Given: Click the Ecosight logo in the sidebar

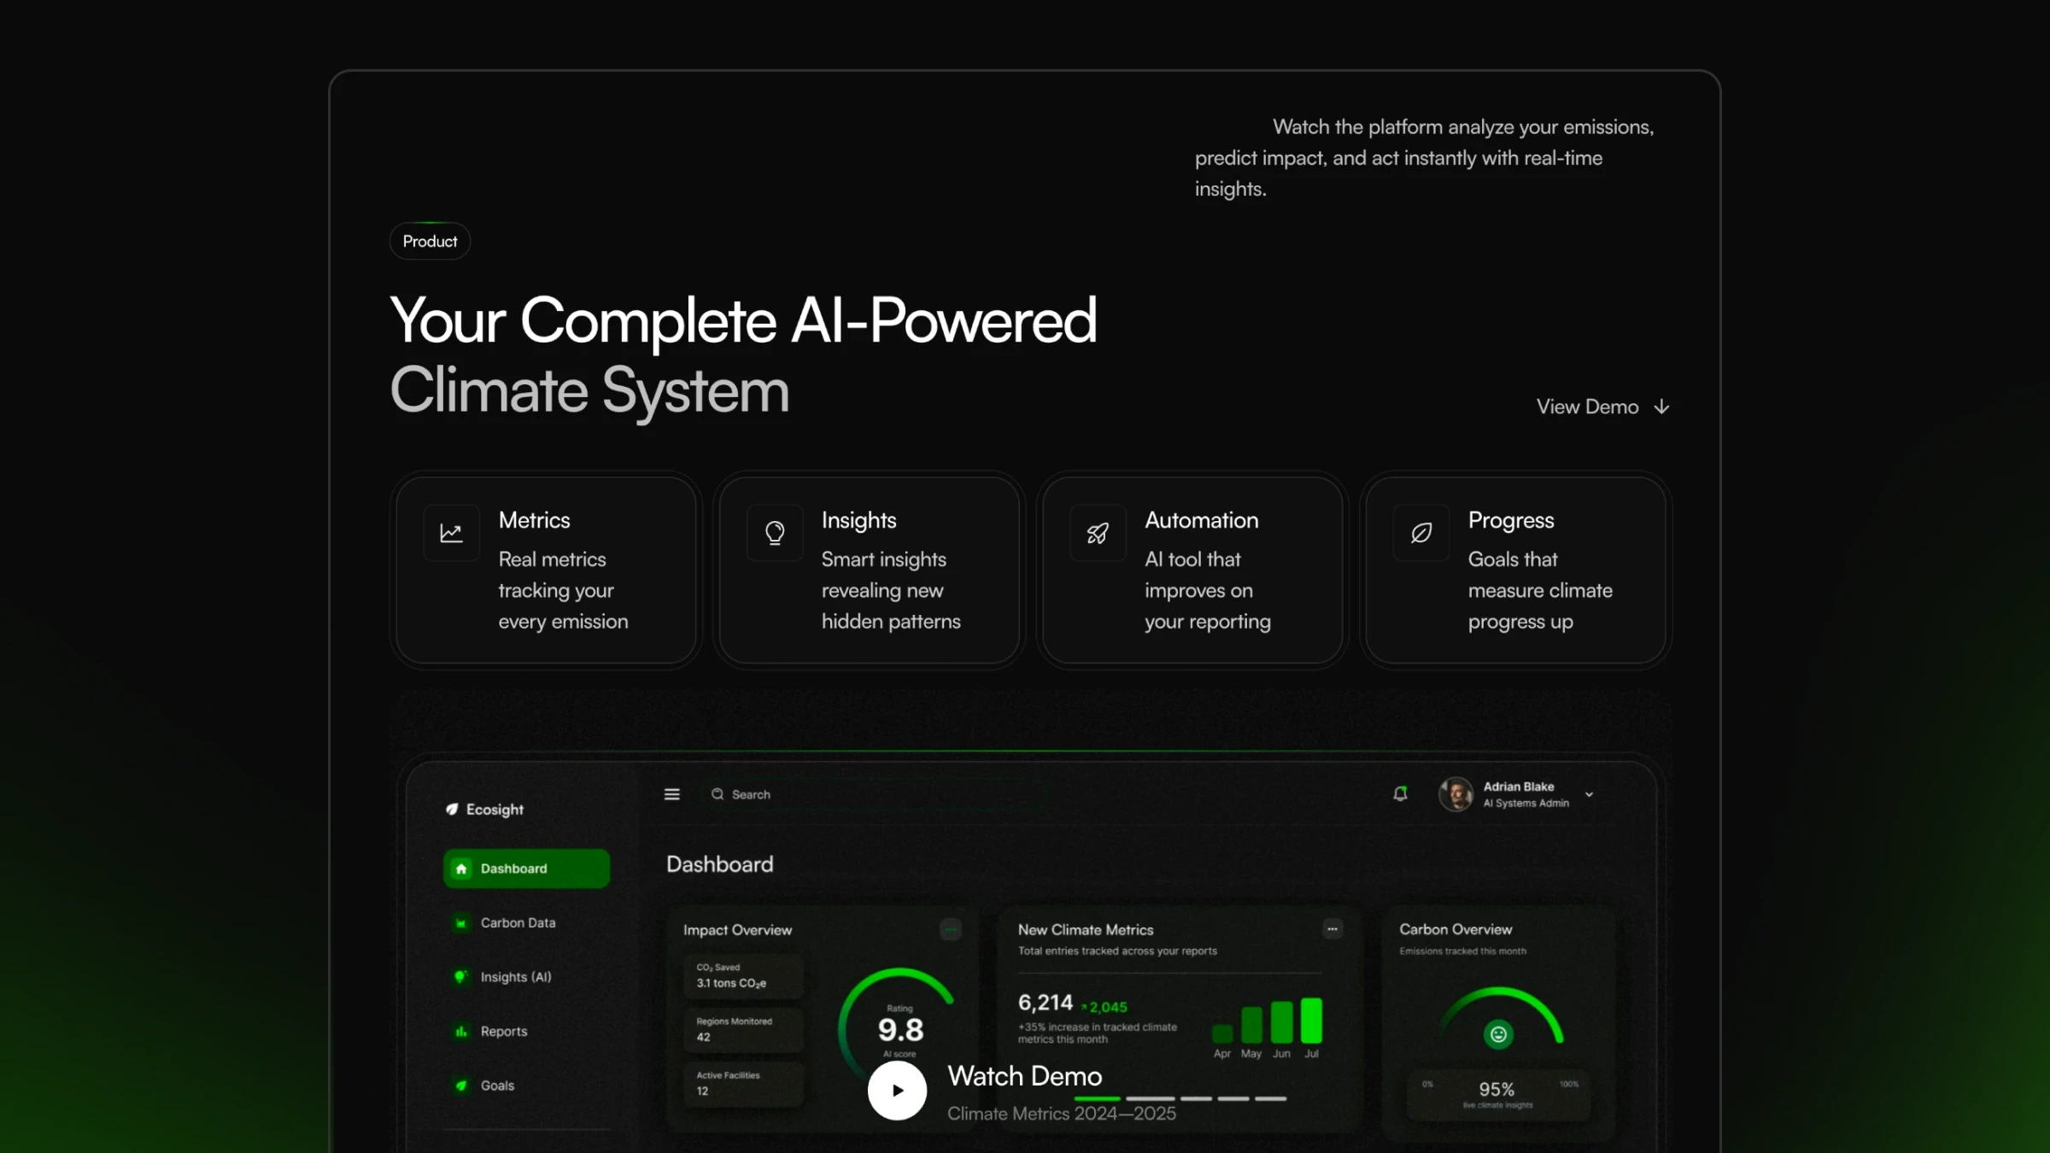Looking at the screenshot, I should point(484,809).
